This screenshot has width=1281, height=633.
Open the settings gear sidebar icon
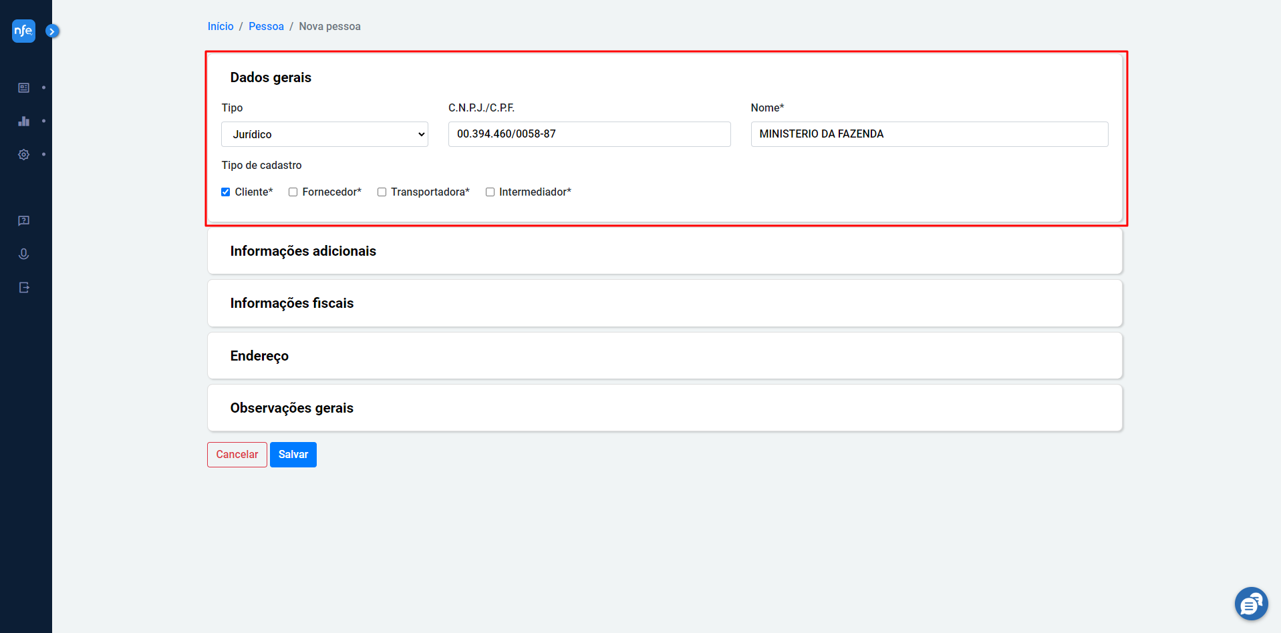[x=24, y=154]
